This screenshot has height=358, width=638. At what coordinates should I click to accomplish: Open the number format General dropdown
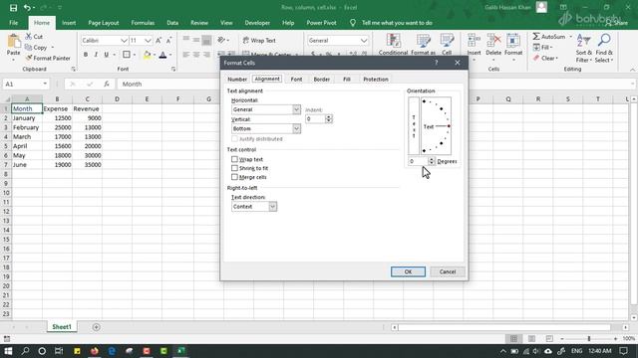coord(364,41)
